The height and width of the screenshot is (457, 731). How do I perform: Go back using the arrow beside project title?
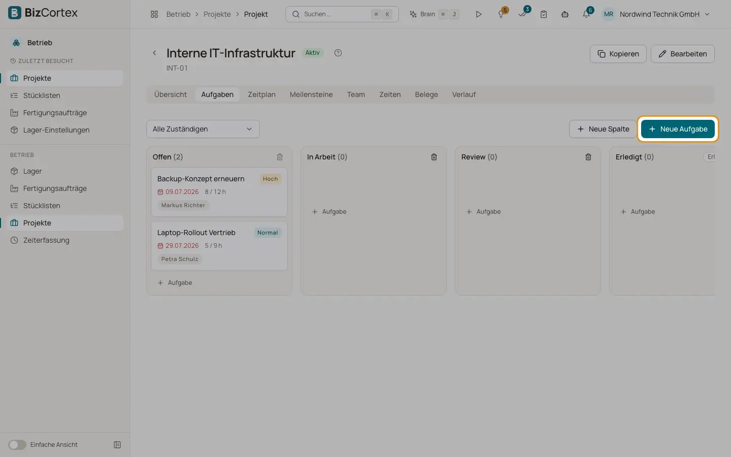click(x=154, y=53)
